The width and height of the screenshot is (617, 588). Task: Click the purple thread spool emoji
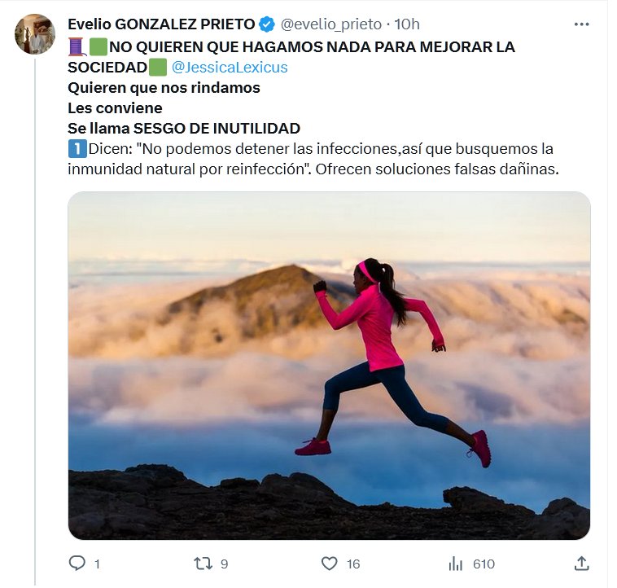[77, 47]
